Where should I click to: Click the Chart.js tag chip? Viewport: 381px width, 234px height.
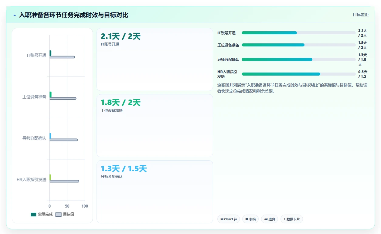[x=229, y=219]
